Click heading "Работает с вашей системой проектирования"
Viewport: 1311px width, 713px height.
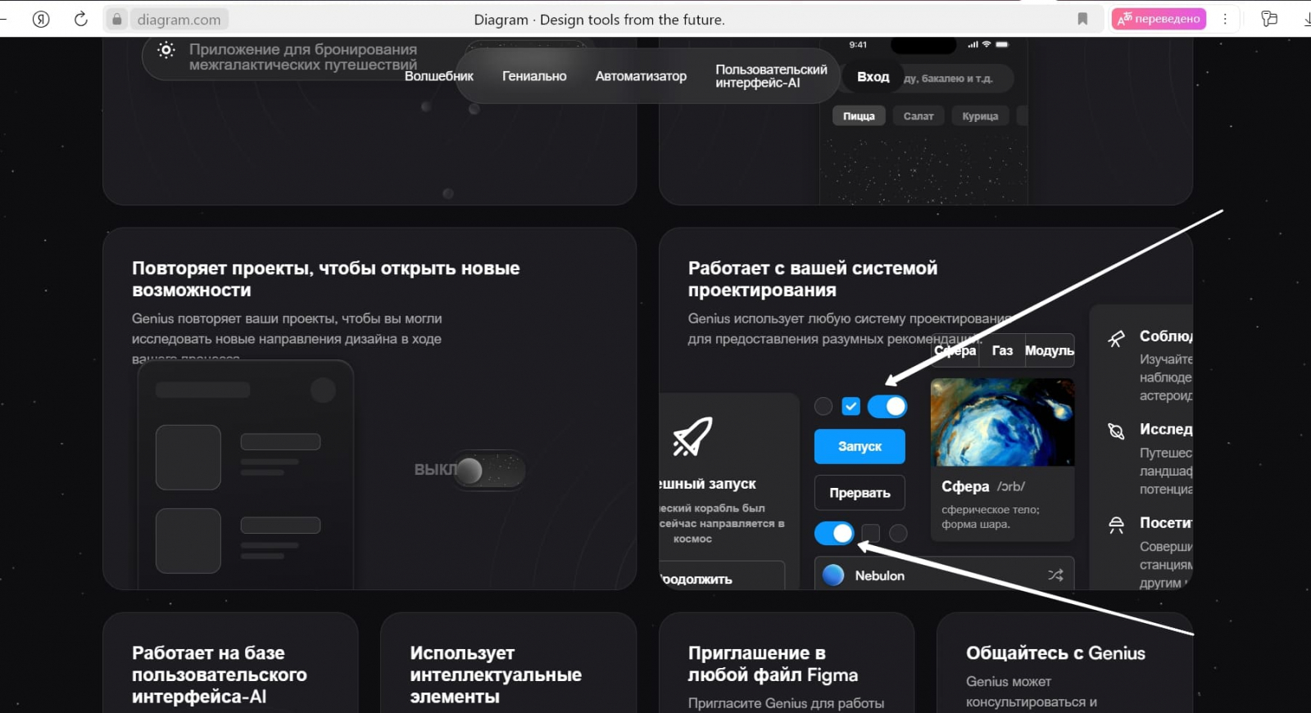813,279
